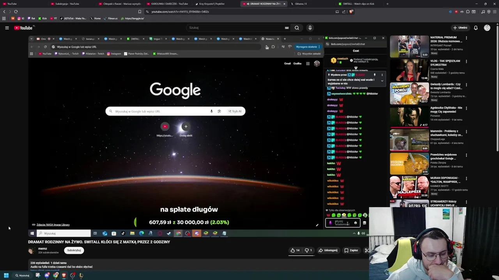Click Zapisz to save the video
The image size is (499, 280).
point(351,250)
